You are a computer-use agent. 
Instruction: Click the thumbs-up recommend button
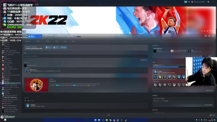[x=48, y=47]
